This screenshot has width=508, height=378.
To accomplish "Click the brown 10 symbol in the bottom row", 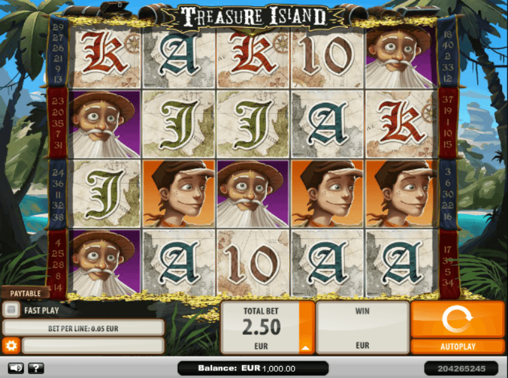I will 253,263.
